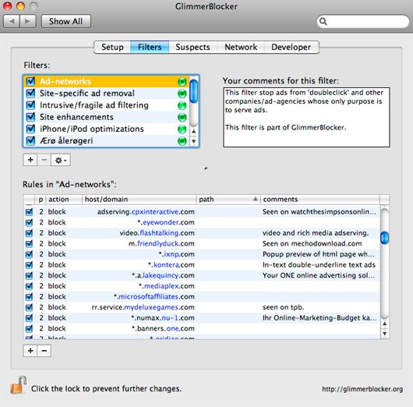
Task: Click the lock icon to prevent changes
Action: click(19, 385)
